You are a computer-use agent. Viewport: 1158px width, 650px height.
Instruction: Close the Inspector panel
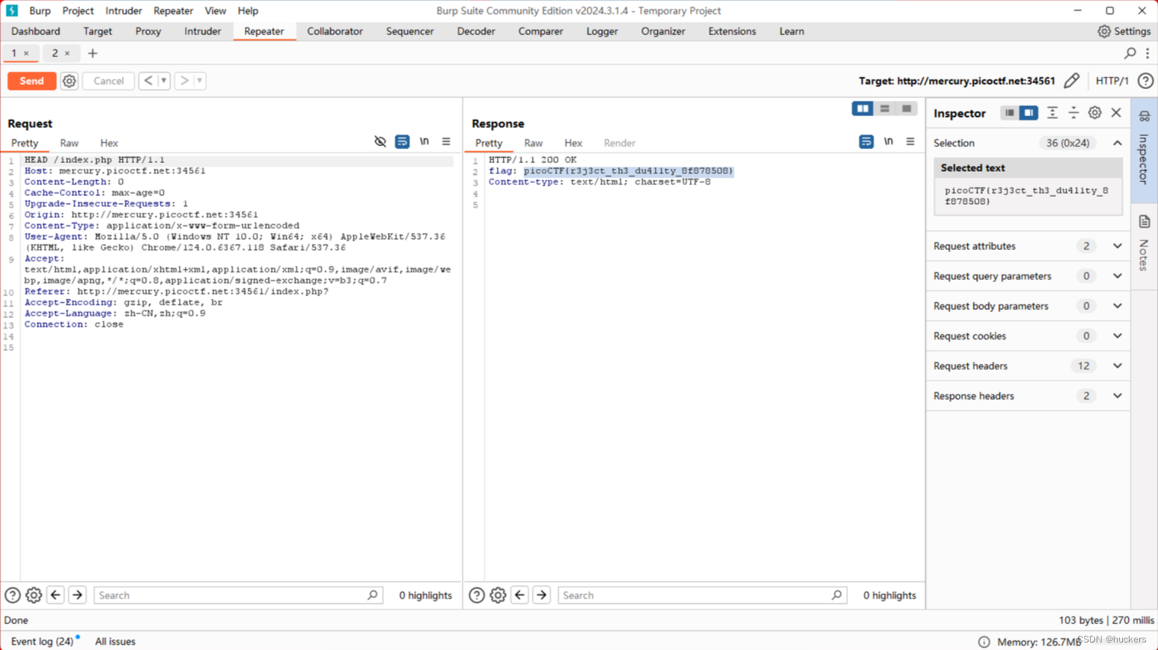(x=1116, y=113)
